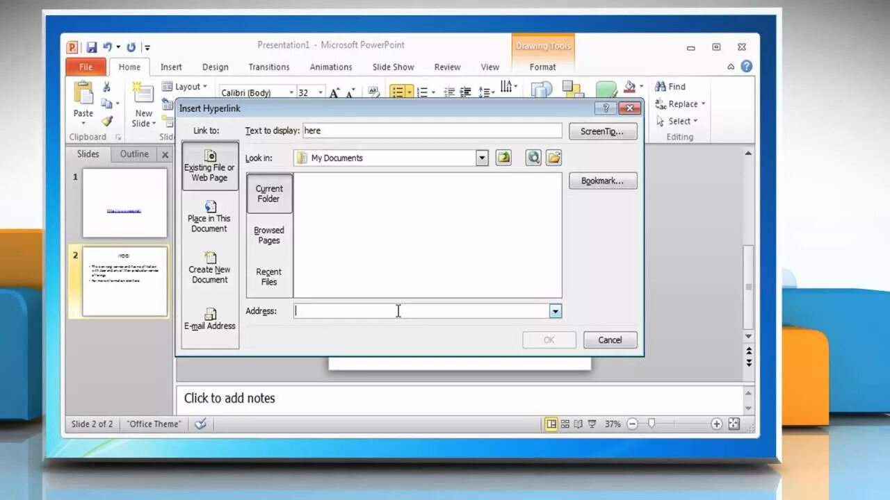Select E-mail Address link type
This screenshot has height=500, width=890.
[210, 319]
